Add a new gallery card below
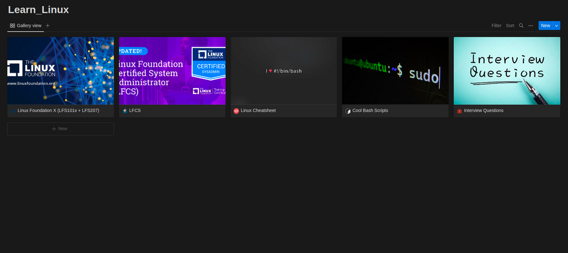568x253 pixels. pyautogui.click(x=60, y=129)
